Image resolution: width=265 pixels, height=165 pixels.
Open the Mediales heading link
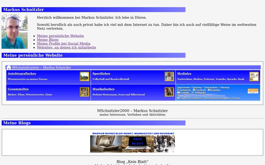coord(184,74)
